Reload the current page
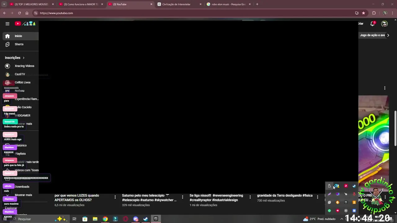Screen dimensions: 397x223 point(19,13)
